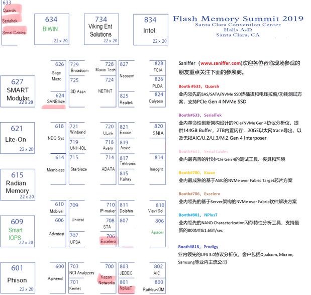Click booth 701 Kemet

click(77, 285)
